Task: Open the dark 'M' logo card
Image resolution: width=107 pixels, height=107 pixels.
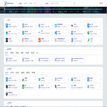Action: [78, 26]
